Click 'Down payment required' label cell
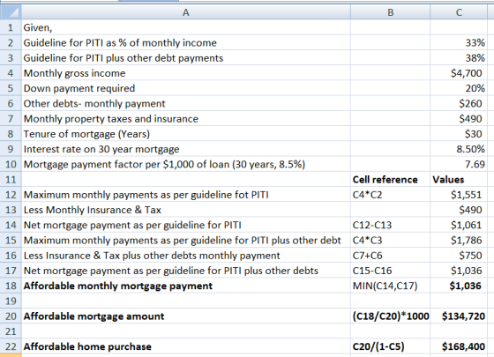Screen dimensions: 494x357 point(186,88)
